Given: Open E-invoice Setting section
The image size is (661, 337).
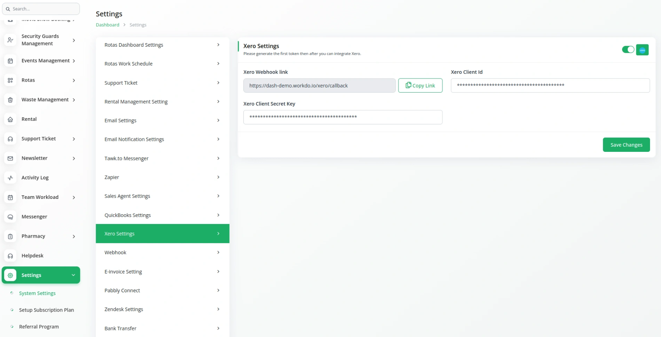Looking at the screenshot, I should [163, 272].
